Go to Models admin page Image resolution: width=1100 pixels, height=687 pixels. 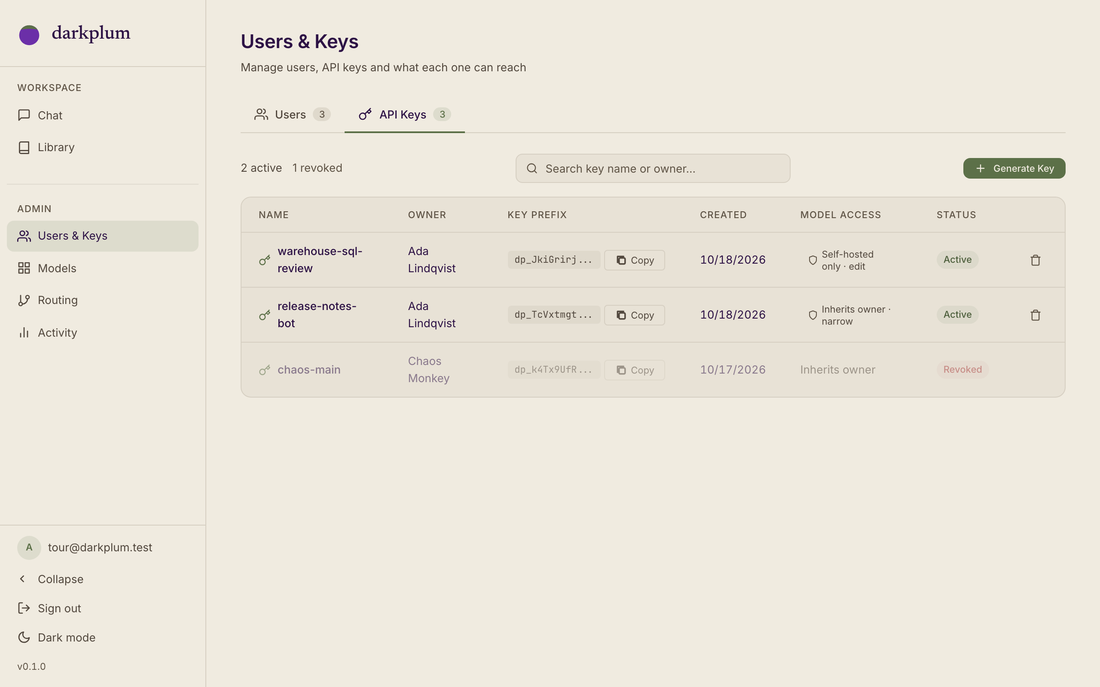(x=102, y=268)
